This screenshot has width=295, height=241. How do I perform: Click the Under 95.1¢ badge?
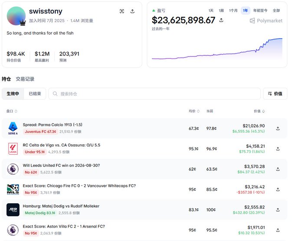35,152
